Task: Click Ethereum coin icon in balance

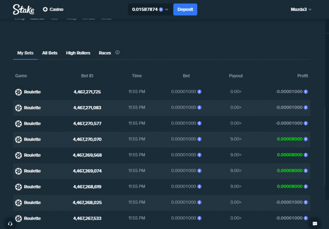Action: point(161,9)
